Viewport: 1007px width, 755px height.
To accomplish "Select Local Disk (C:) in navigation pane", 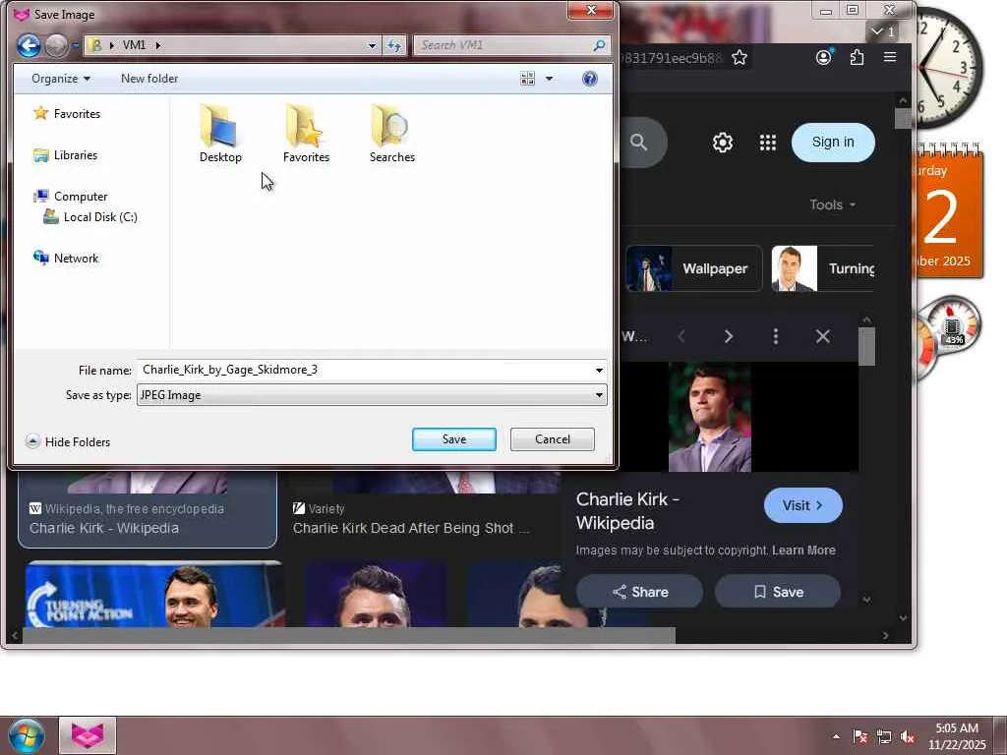I will coord(89,217).
